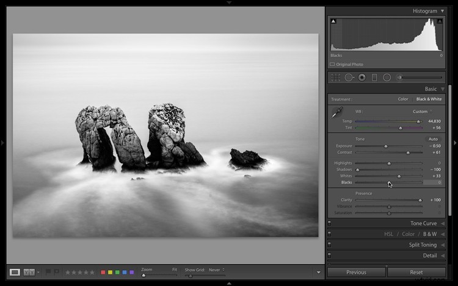458x286 pixels.
Task: Click the Clarity slider handle
Action: [x=420, y=200]
